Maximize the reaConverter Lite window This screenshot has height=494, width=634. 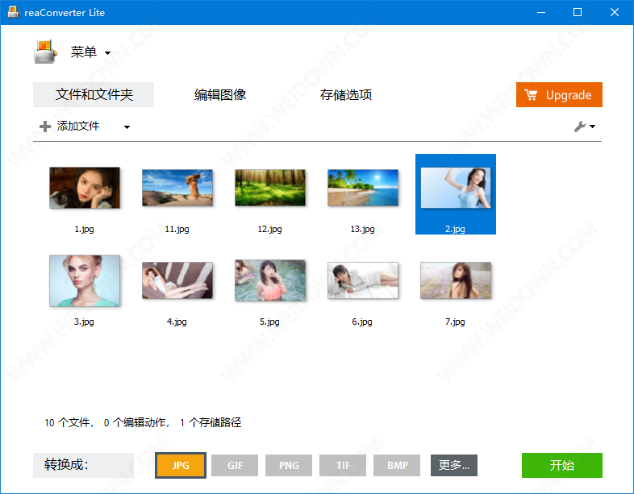coord(578,13)
